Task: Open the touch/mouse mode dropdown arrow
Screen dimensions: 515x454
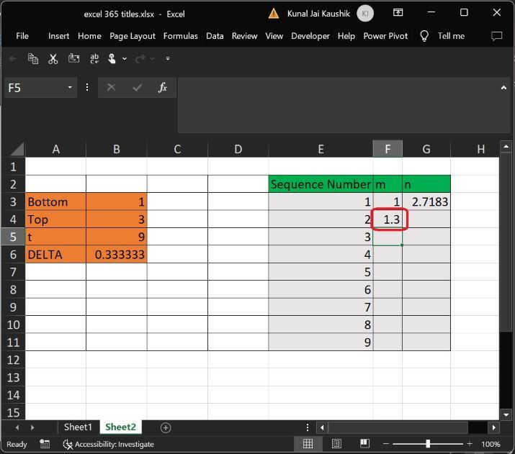Action: tap(125, 59)
